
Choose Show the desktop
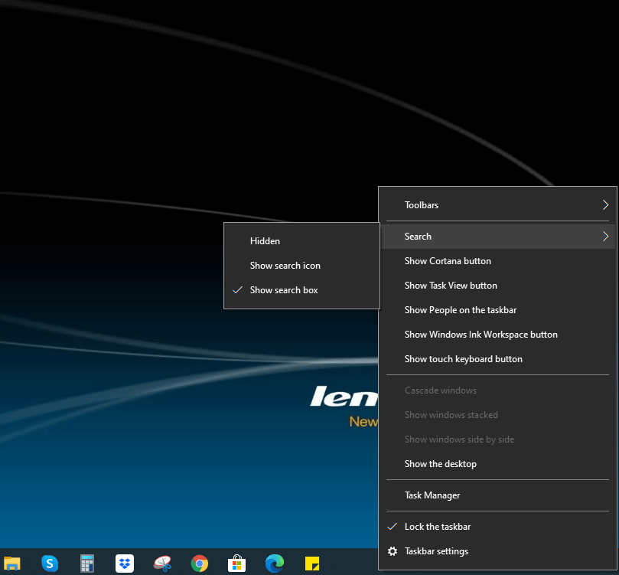(497, 464)
